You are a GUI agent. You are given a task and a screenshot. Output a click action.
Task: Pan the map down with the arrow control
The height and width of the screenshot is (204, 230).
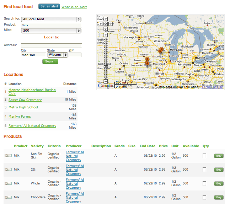point(106,29)
